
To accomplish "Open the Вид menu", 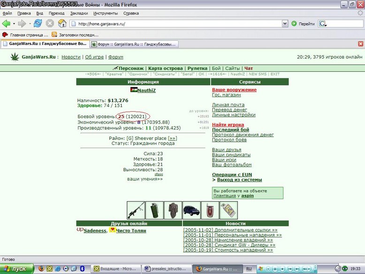I will click(x=39, y=13).
